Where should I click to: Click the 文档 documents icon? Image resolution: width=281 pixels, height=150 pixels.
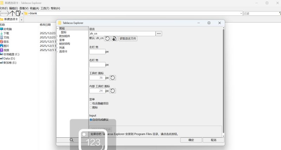pyautogui.click(x=2, y=37)
